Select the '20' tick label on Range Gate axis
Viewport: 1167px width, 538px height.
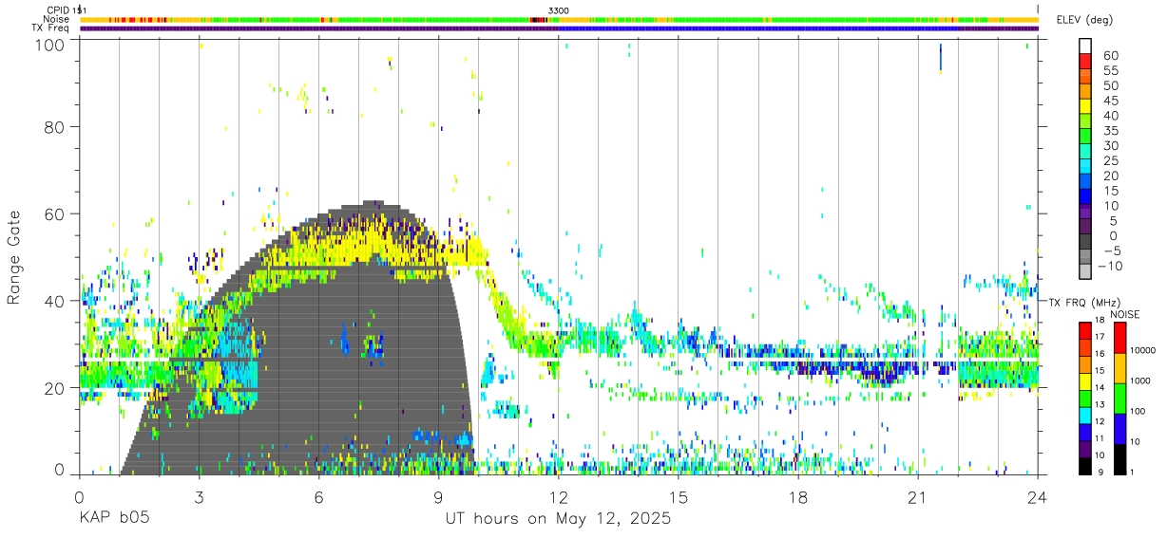pyautogui.click(x=56, y=388)
